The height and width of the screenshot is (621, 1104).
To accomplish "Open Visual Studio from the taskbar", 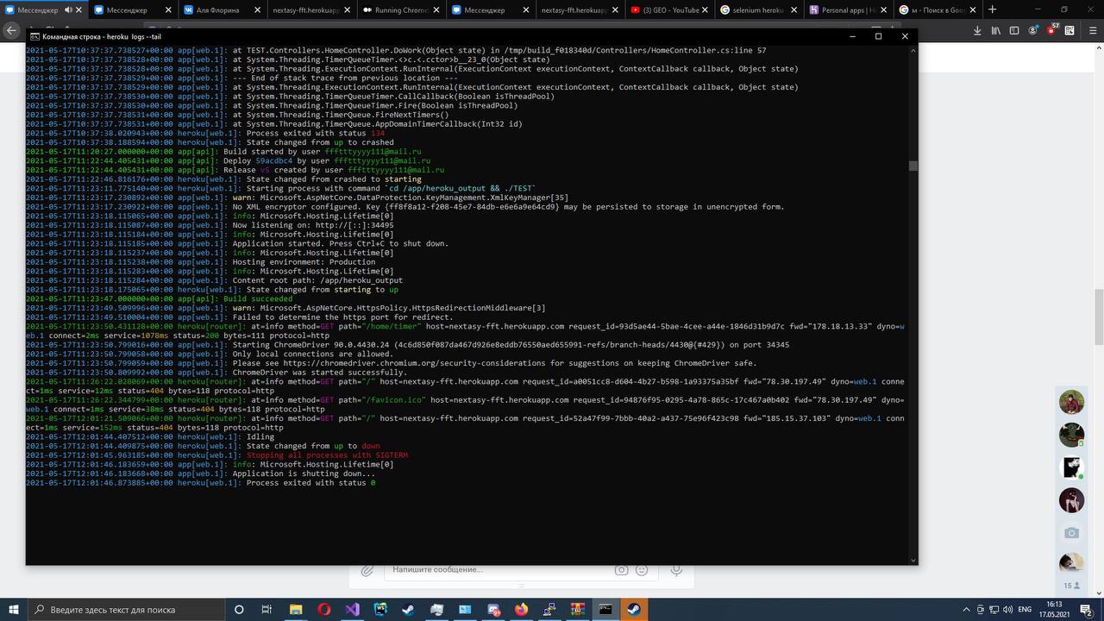I will coord(352,609).
